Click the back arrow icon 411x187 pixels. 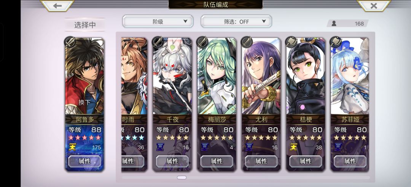pos(57,5)
